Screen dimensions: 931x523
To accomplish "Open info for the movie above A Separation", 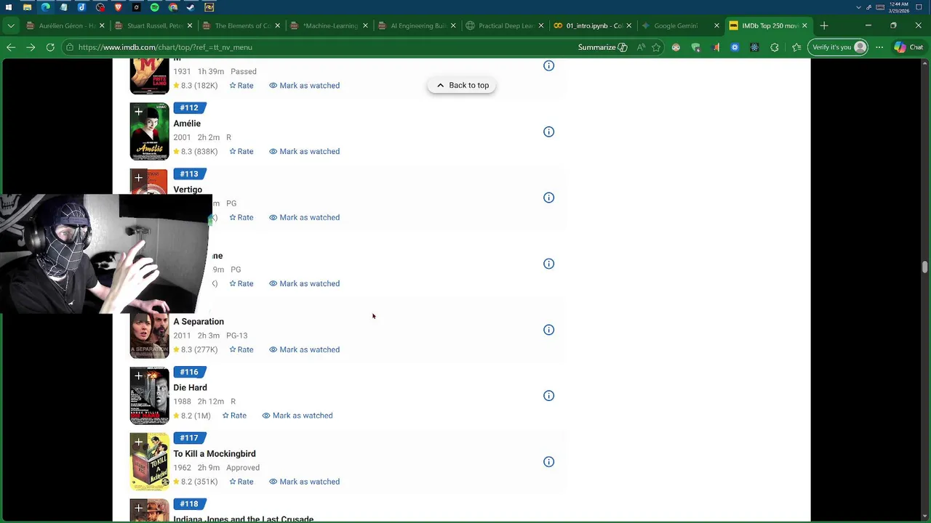I will click(548, 264).
